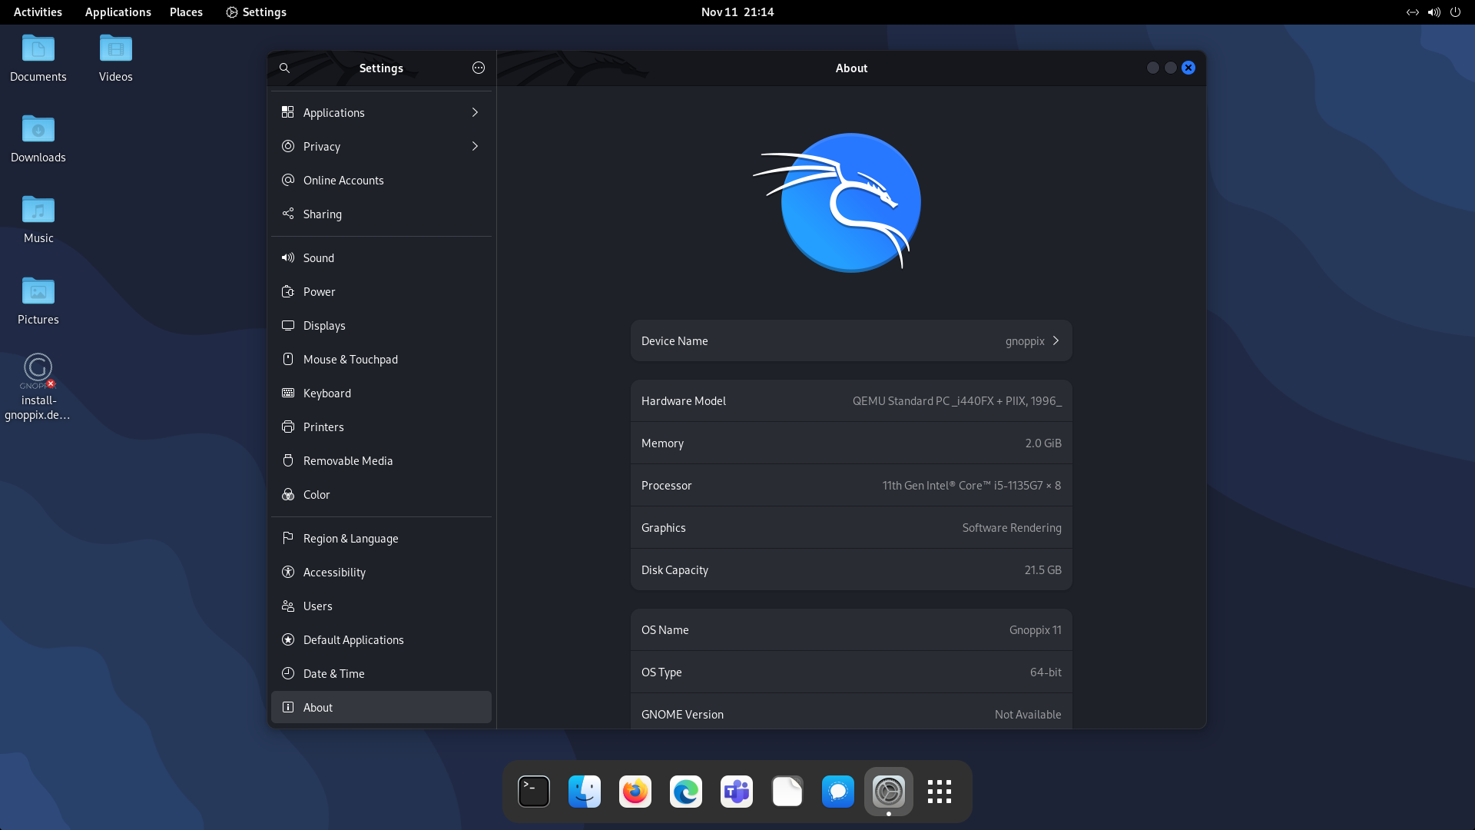
Task: Open the clock and calendar at Nov 11 21:14
Action: click(x=737, y=12)
